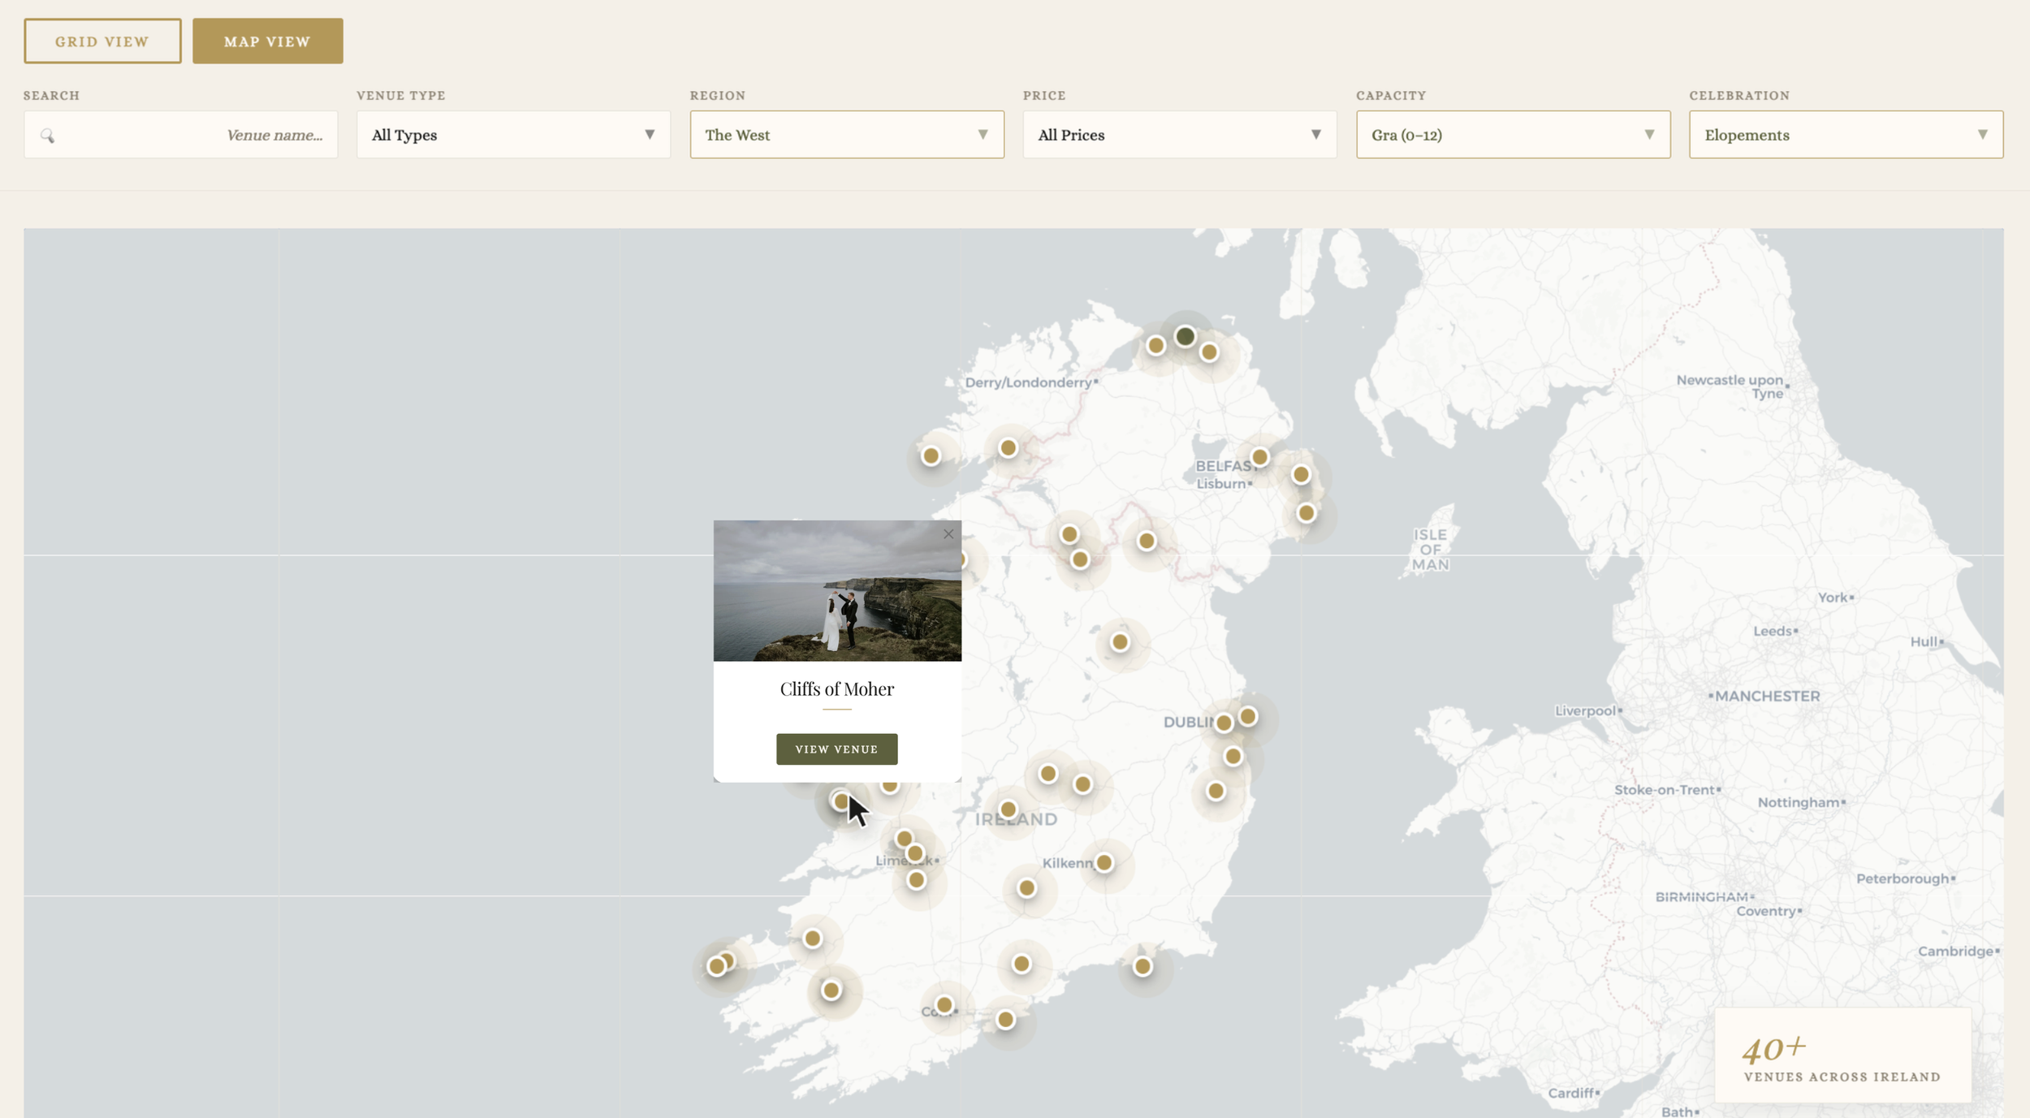The image size is (2030, 1118).
Task: Expand the Capacity dropdown
Action: (1512, 135)
